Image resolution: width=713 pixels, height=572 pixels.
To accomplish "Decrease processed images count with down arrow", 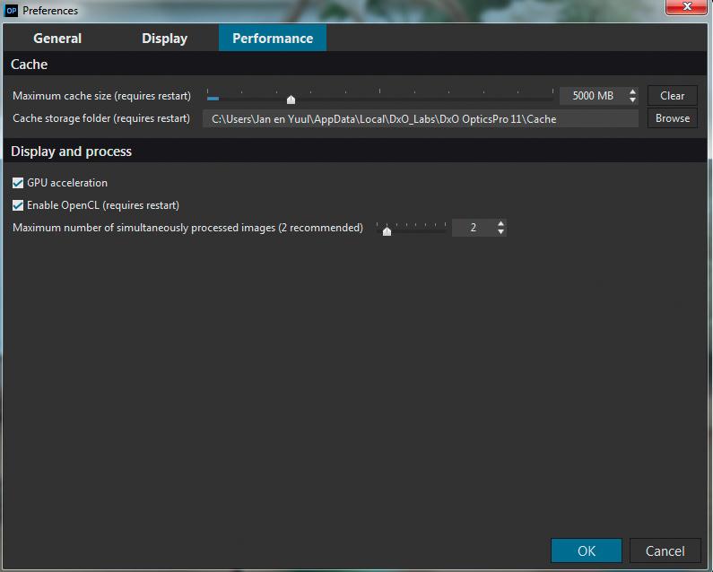I will click(x=500, y=231).
